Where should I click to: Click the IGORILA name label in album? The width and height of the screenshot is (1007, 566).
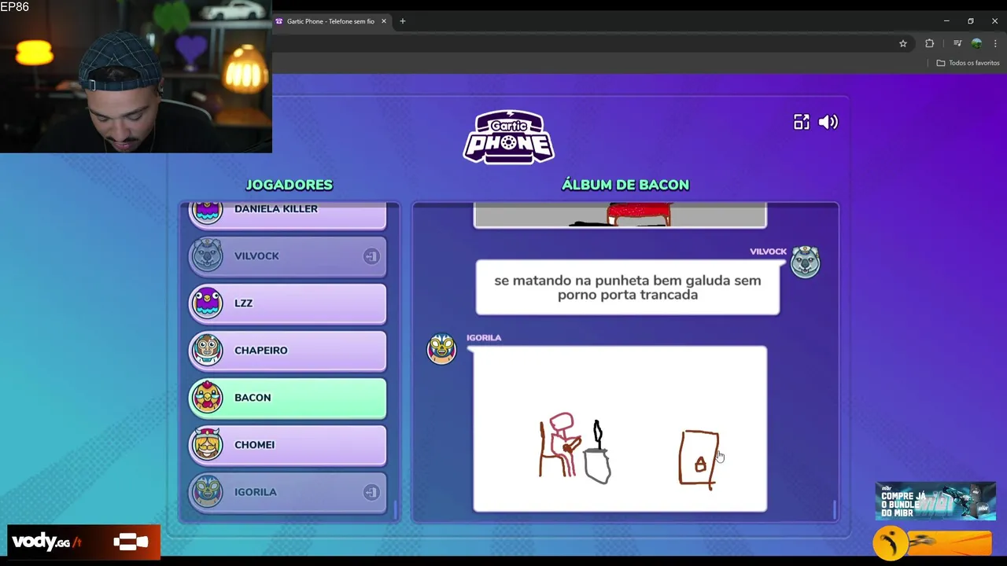484,338
